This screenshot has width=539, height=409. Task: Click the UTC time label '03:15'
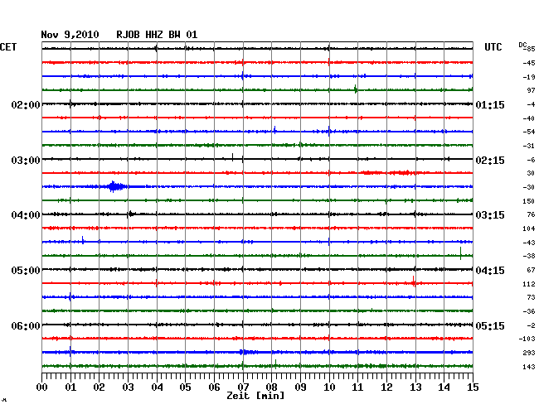490,215
